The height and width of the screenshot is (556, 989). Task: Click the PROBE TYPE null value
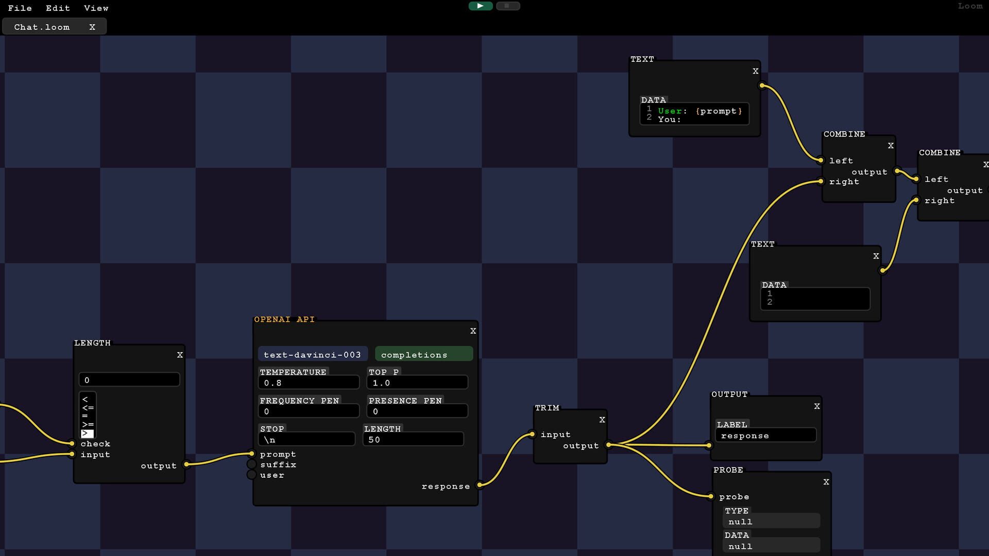click(772, 521)
